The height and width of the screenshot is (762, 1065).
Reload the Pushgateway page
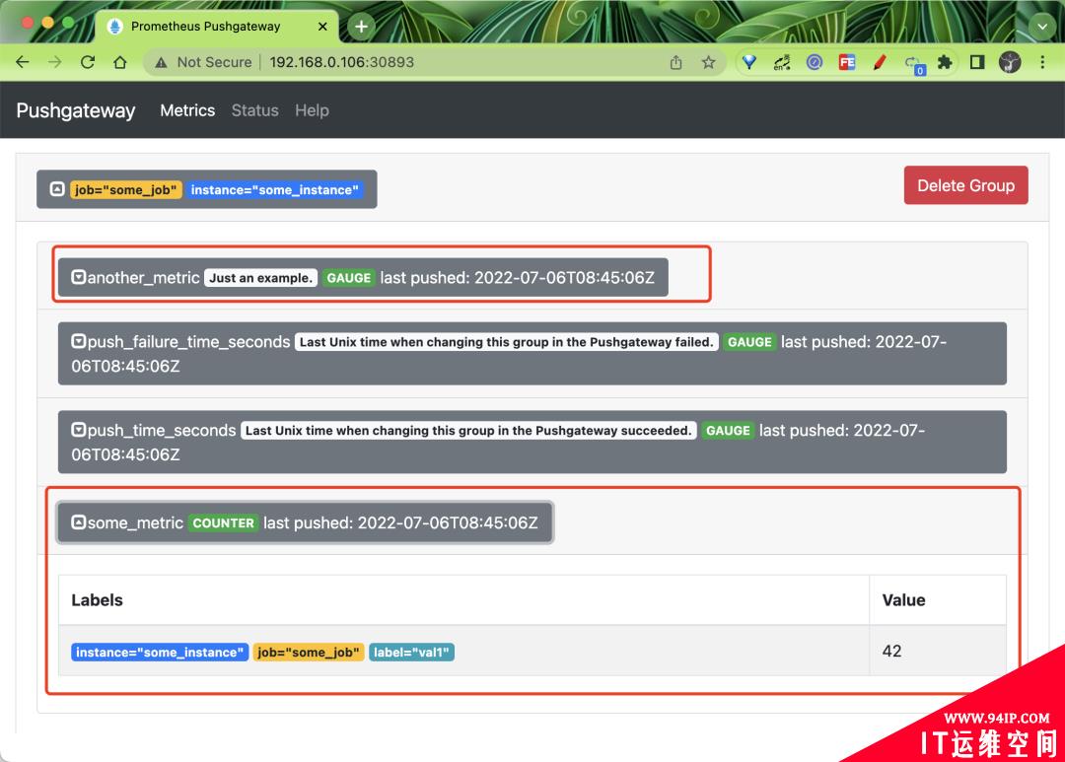click(x=88, y=62)
